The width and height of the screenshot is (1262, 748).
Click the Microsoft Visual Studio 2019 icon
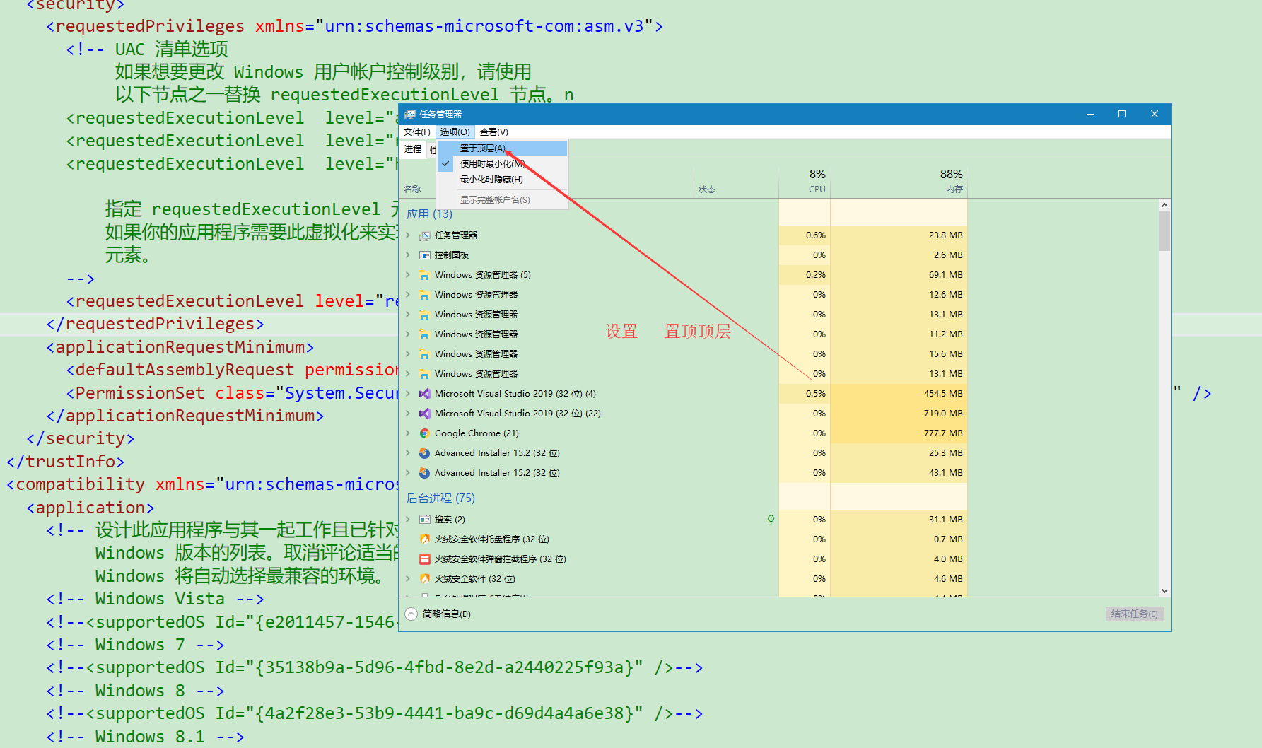425,393
